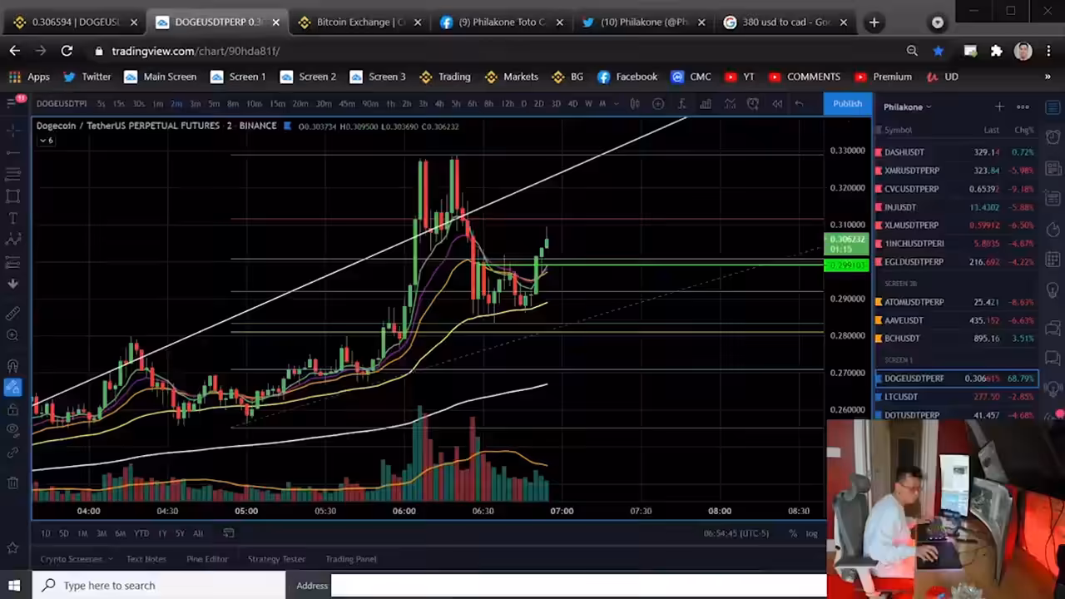Viewport: 1065px width, 599px height.
Task: Open the Pine Editor tab
Action: [207, 559]
